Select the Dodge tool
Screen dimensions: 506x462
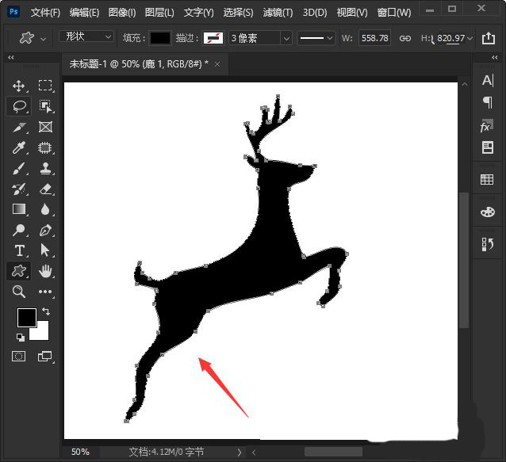click(x=18, y=230)
